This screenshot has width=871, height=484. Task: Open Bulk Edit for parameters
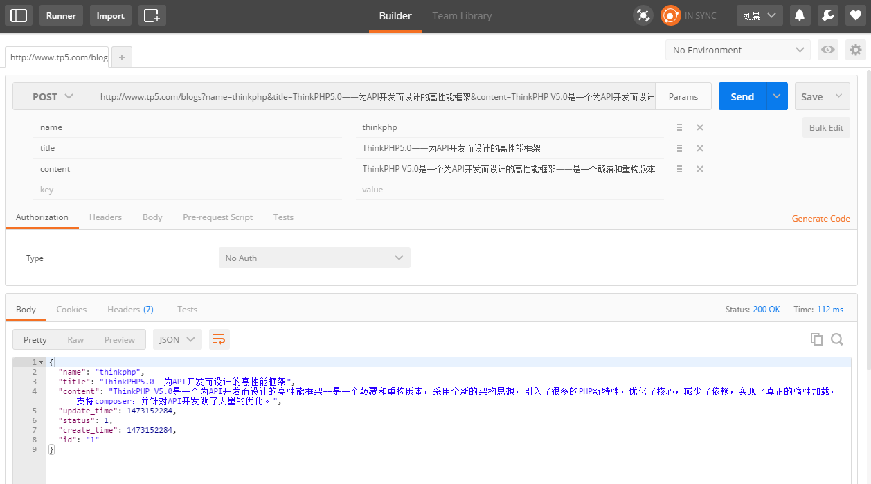pyautogui.click(x=826, y=127)
